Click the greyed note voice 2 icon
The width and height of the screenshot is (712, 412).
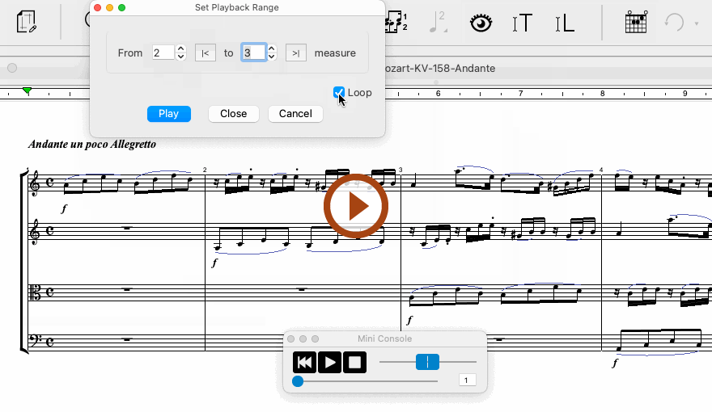coord(438,22)
